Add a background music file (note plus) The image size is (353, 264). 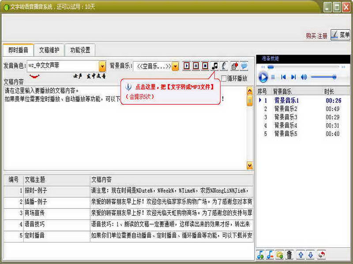[260, 255]
